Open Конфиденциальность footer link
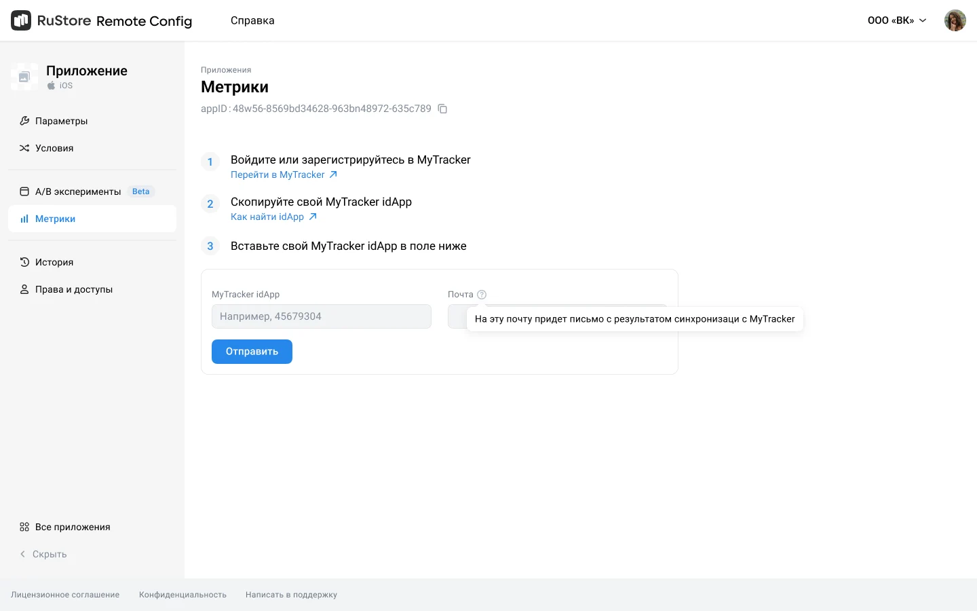Screen dimensions: 977x611 183,595
